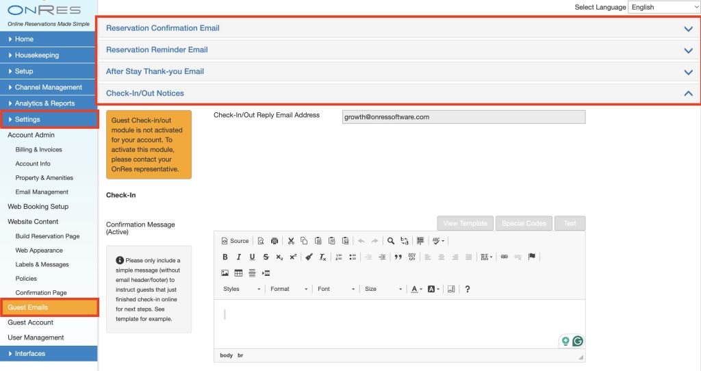Apply superscript formatting
701x371 pixels.
(x=293, y=257)
